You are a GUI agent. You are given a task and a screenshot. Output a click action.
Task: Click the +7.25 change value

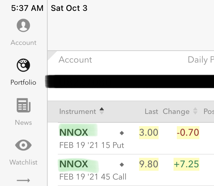pos(186,165)
